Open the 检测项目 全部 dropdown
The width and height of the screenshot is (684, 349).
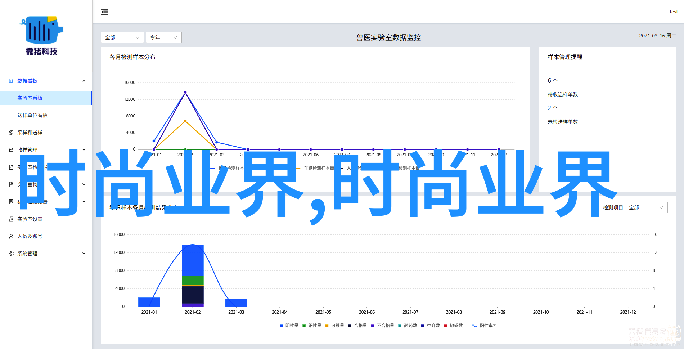coord(646,207)
